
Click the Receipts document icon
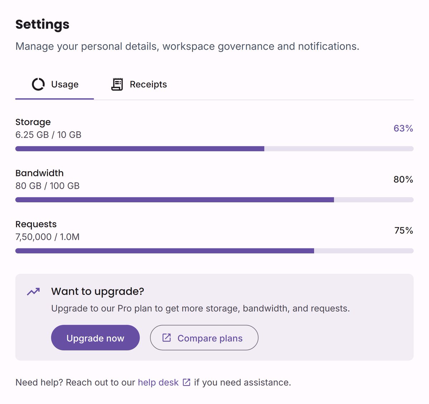click(x=117, y=84)
